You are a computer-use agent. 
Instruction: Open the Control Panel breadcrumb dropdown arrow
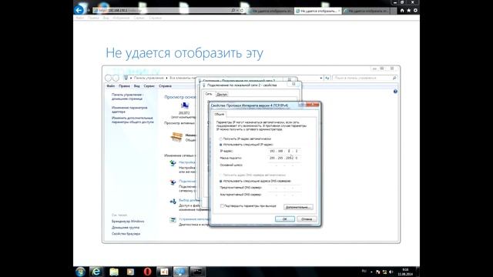[321, 78]
